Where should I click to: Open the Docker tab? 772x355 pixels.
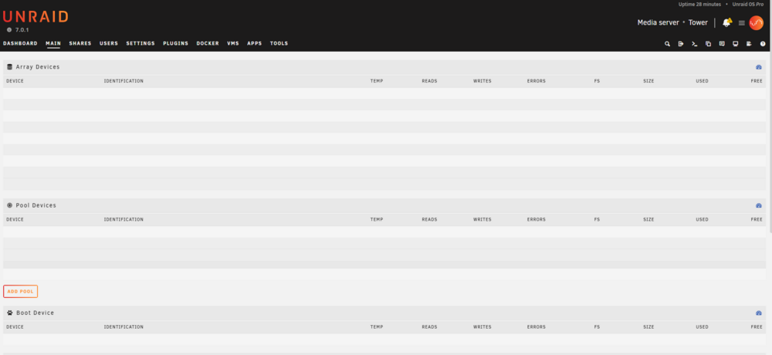[x=208, y=43]
